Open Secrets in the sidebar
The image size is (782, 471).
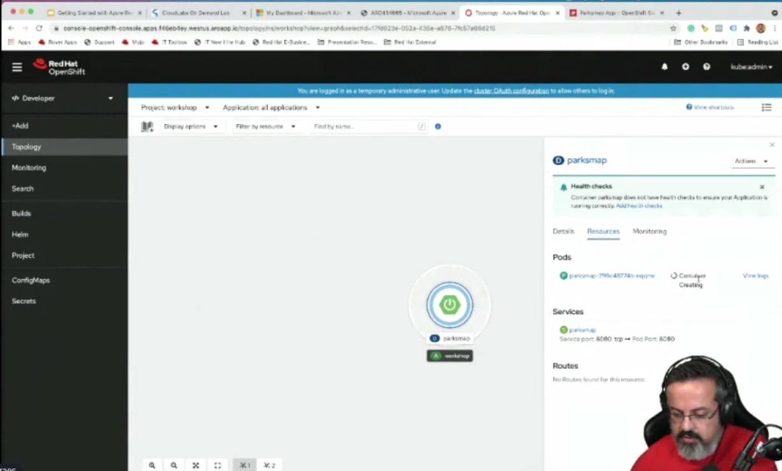64,301
